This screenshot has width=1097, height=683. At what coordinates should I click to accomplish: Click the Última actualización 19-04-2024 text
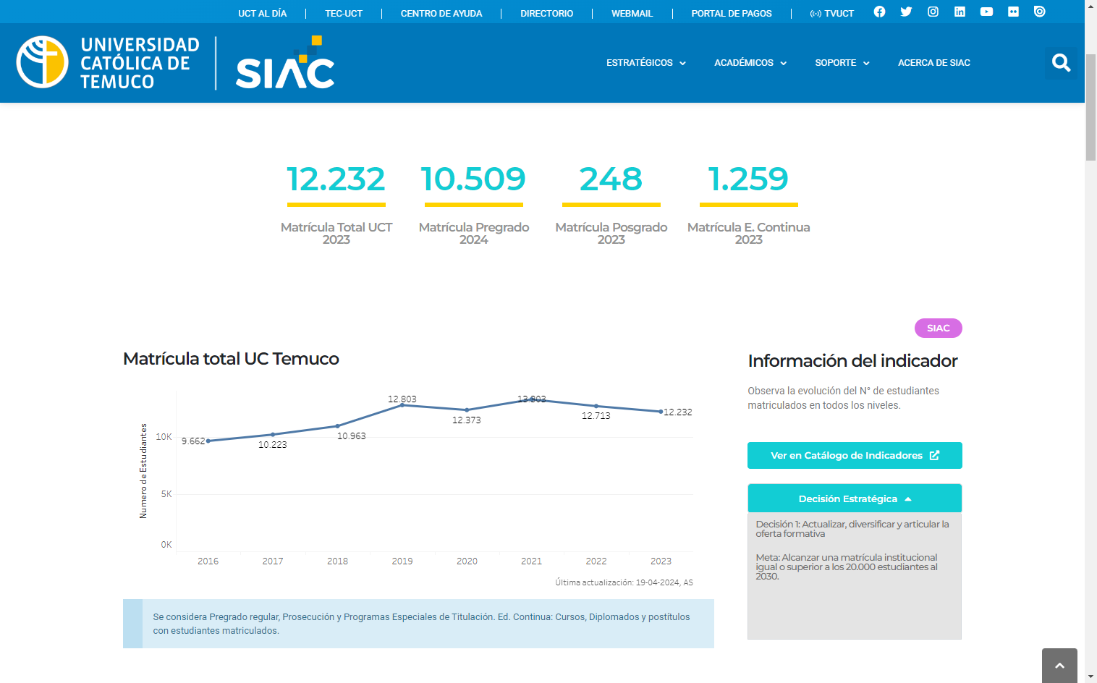[x=624, y=582]
